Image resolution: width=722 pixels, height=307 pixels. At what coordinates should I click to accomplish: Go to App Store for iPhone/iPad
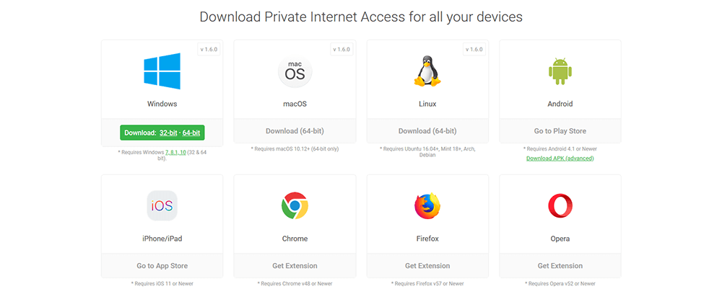(x=162, y=266)
